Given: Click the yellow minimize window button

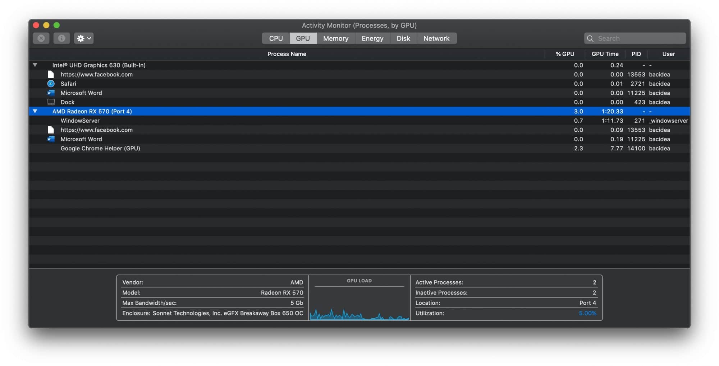Looking at the screenshot, I should 46,25.
